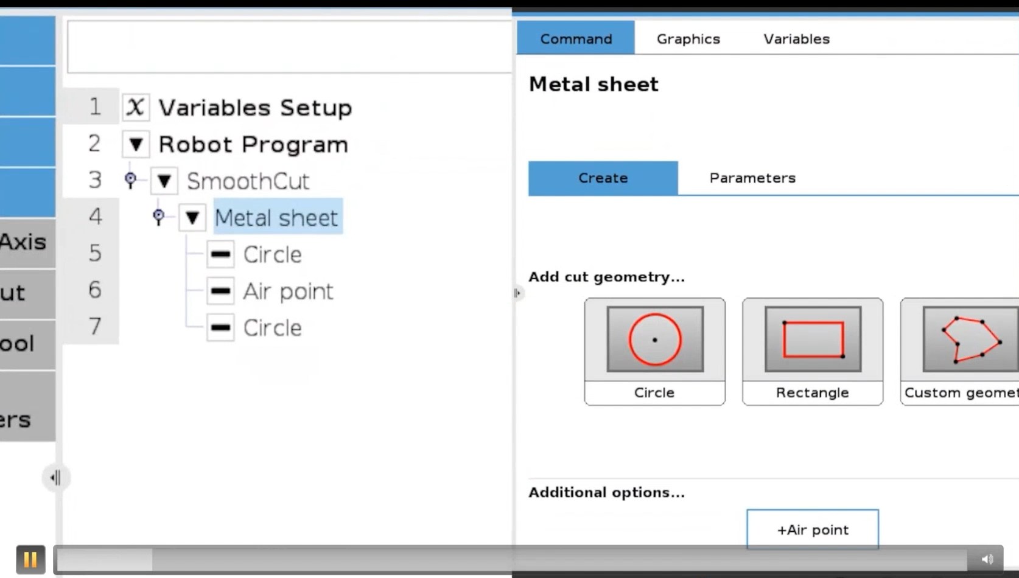Click the Custom geometry polygon icon
The height and width of the screenshot is (578, 1019).
click(x=971, y=339)
